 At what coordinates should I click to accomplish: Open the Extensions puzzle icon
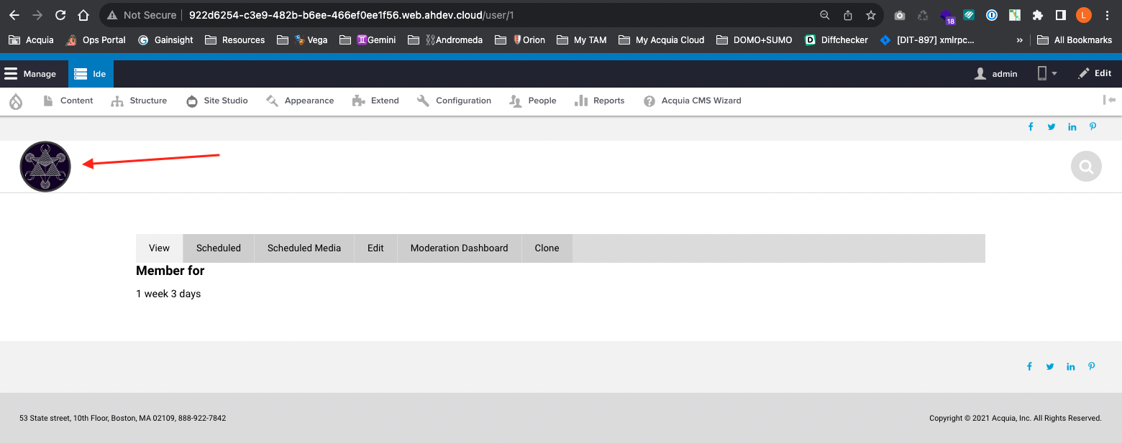(x=1037, y=15)
